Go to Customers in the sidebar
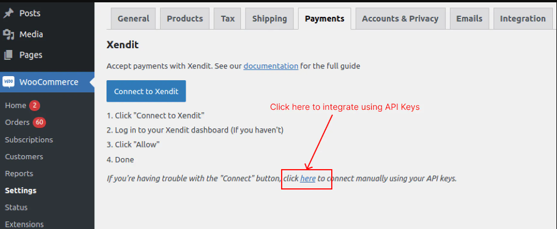557x229 pixels. click(24, 157)
